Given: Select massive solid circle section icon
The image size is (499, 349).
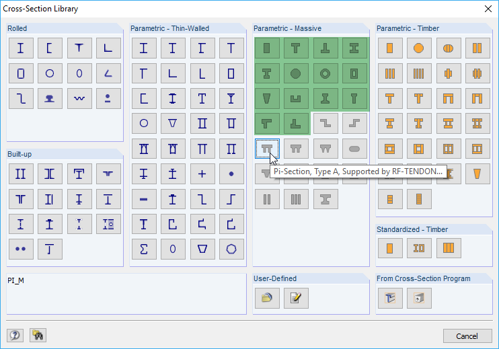Looking at the screenshot, I should pos(296,73).
